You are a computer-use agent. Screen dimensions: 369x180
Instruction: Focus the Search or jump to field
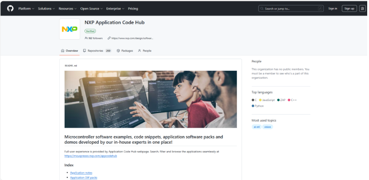pyautogui.click(x=291, y=9)
